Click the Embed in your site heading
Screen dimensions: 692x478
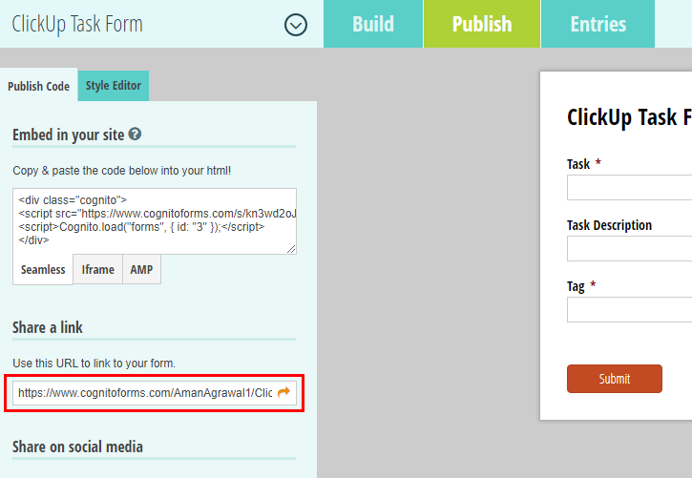[69, 135]
